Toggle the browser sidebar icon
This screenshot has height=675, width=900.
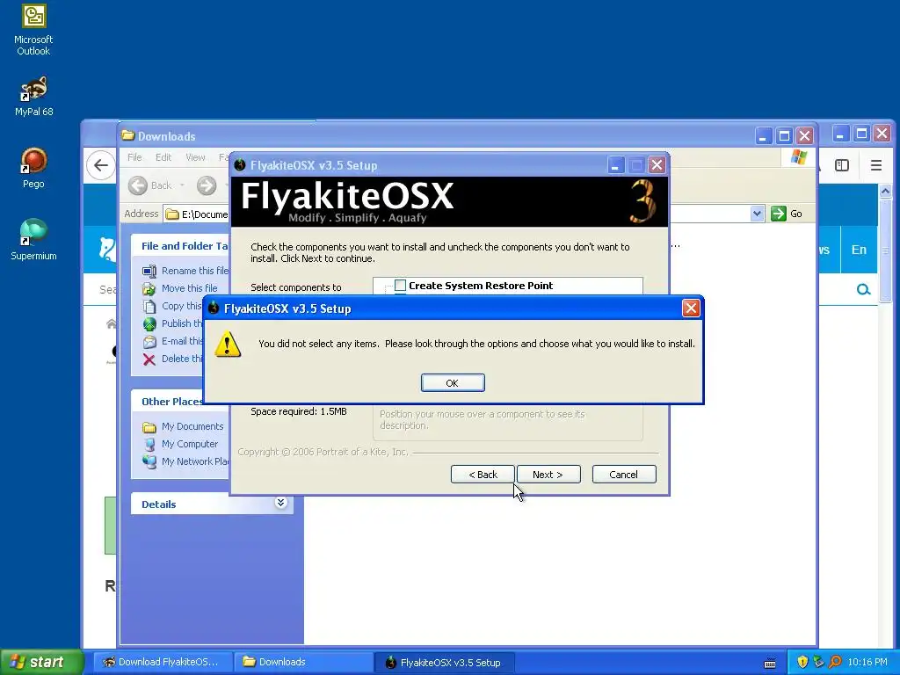click(x=842, y=165)
